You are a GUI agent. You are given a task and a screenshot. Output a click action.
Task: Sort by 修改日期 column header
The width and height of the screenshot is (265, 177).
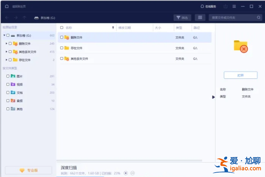click(x=125, y=28)
